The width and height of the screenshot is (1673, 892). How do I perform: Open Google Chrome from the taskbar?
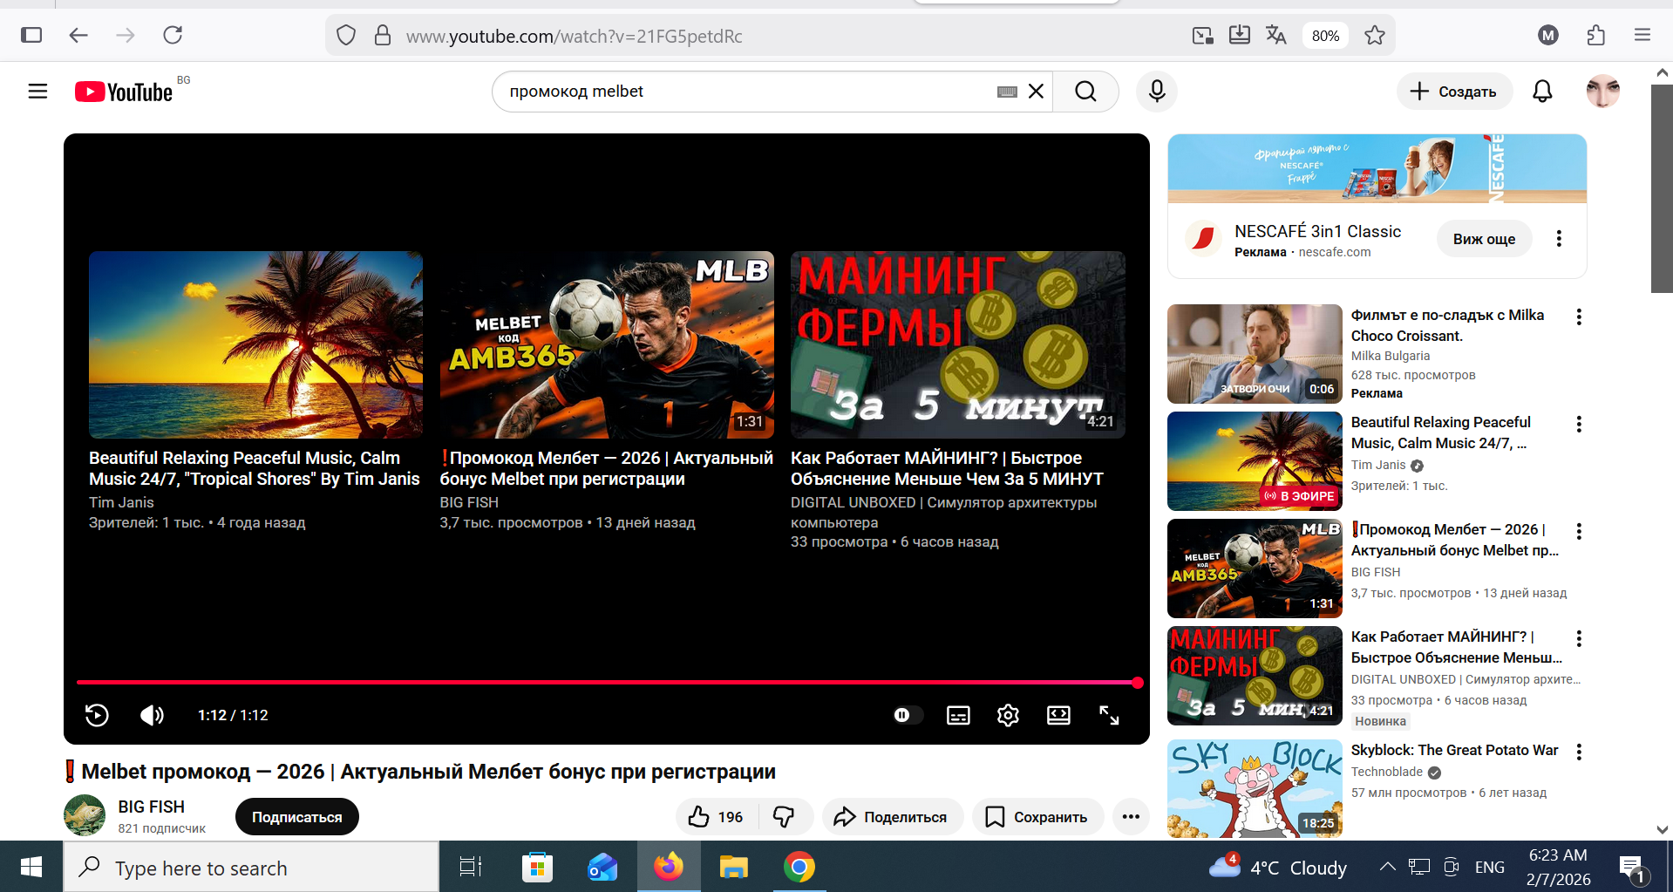[x=799, y=867]
